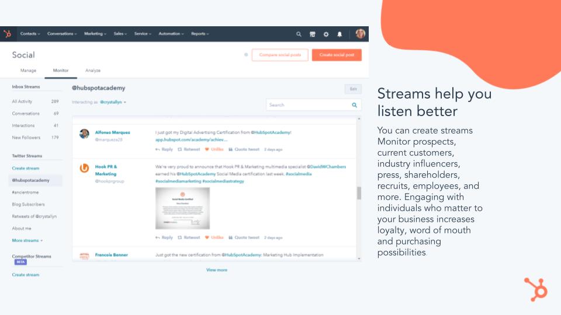Click Compare social posts button

280,55
